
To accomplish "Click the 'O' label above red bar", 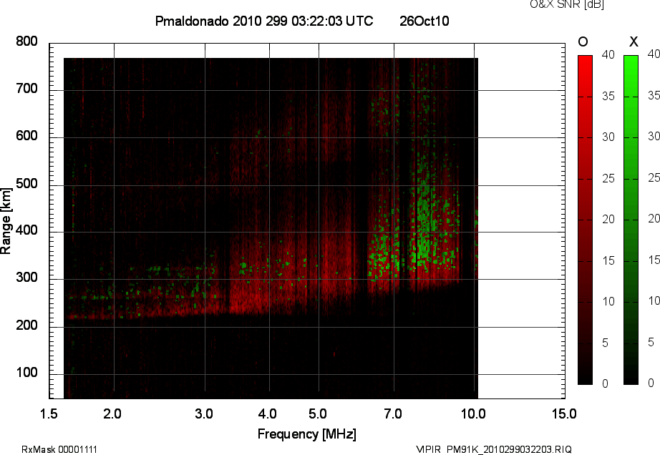I will pos(583,41).
